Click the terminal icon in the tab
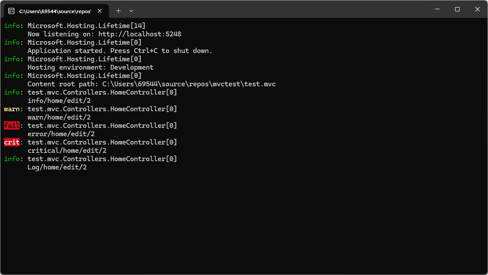The height and width of the screenshot is (275, 488). pyautogui.click(x=11, y=11)
